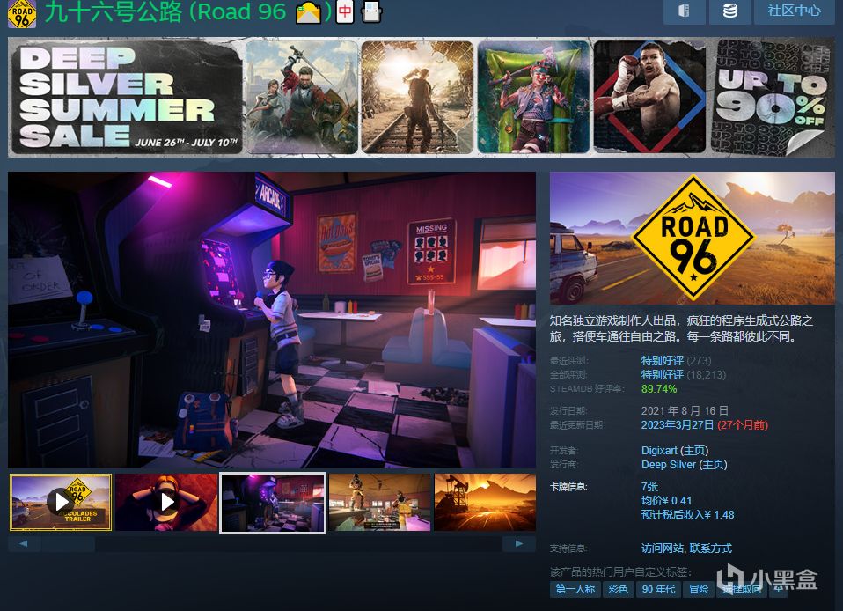The width and height of the screenshot is (843, 611).
Task: Select the 90 年代 tag
Action: coord(658,590)
